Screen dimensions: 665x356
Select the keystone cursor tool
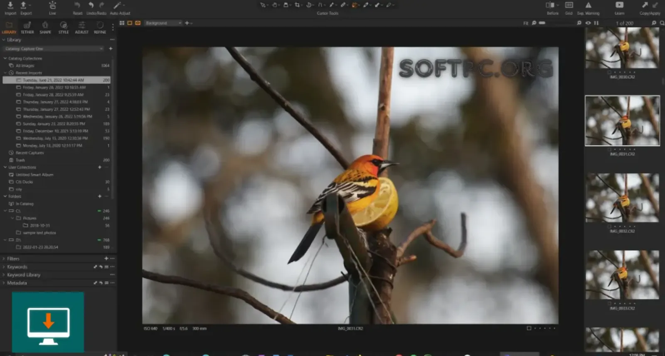(320, 5)
